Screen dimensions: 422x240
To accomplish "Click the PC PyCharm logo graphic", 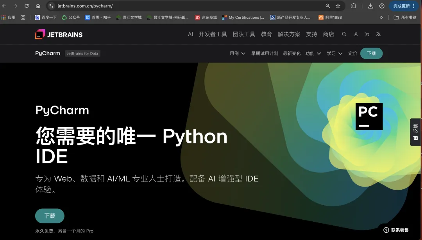I will coord(369,116).
